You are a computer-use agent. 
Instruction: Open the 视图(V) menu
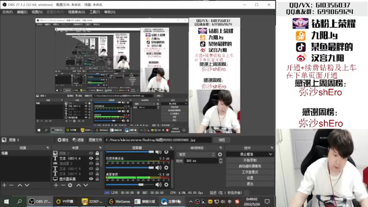click(37, 12)
